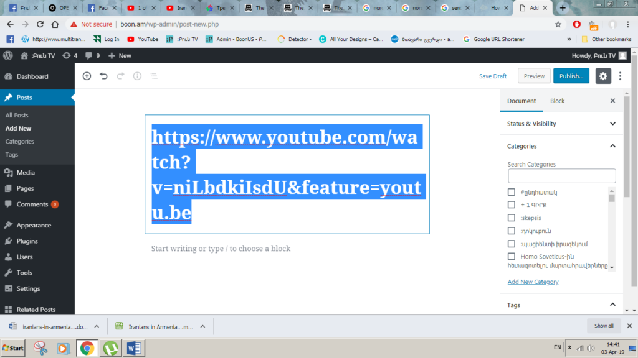Click the category list scrollbar down arrow

[612, 267]
